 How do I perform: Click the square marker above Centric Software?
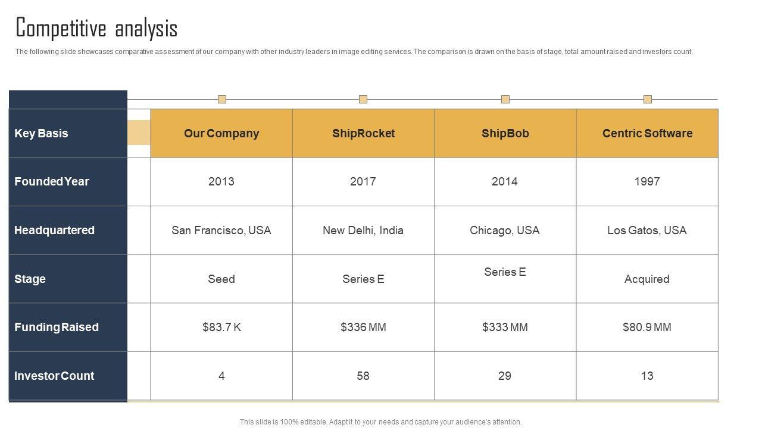coord(648,99)
